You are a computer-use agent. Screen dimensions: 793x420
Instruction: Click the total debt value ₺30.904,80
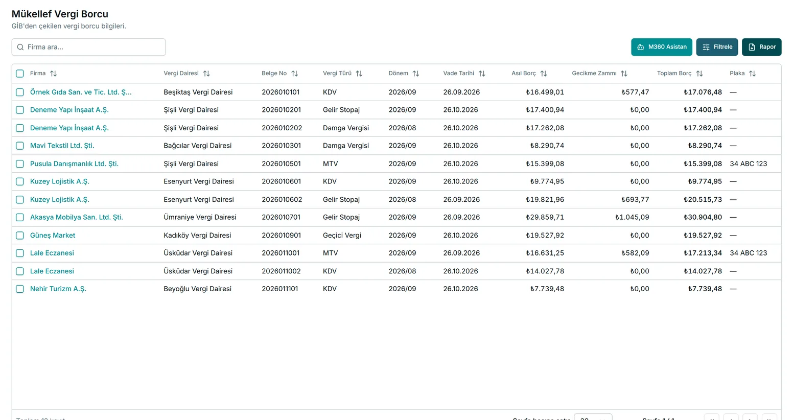[x=703, y=217]
